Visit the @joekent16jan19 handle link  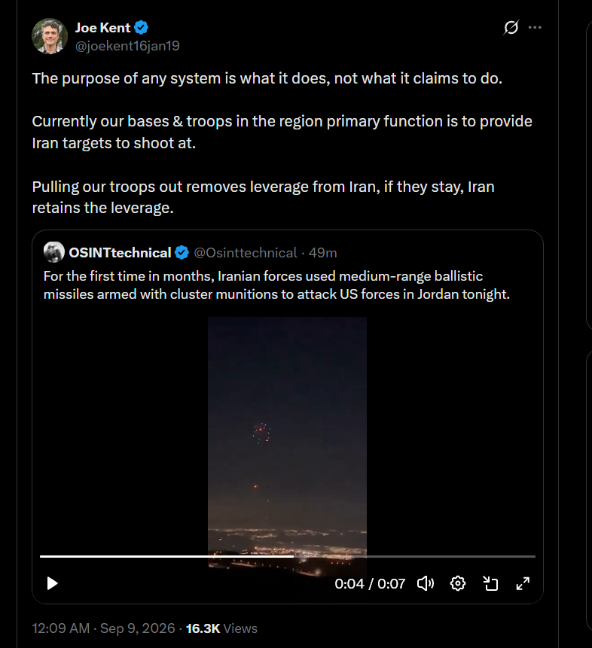pyautogui.click(x=127, y=46)
